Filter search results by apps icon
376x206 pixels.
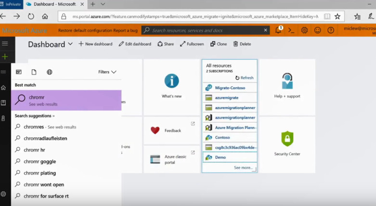click(x=19, y=72)
